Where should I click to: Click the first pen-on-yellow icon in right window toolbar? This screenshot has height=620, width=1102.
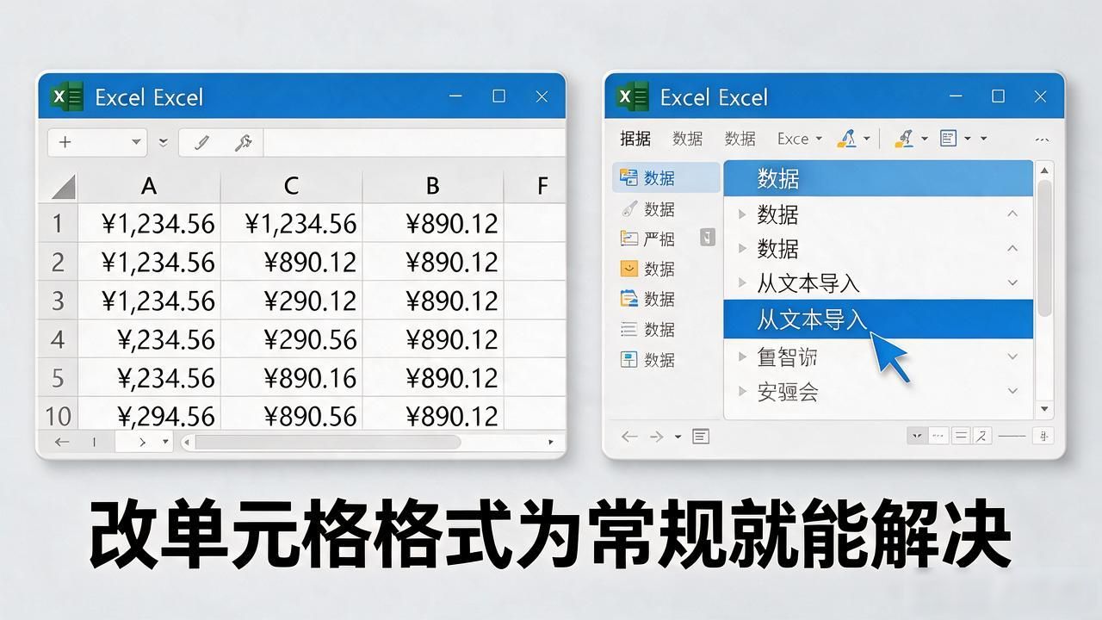tap(847, 138)
